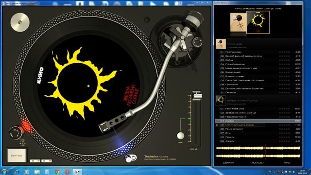Click the playing track 05 Место для шага вперёд
311x175 pixels.
click(259, 125)
